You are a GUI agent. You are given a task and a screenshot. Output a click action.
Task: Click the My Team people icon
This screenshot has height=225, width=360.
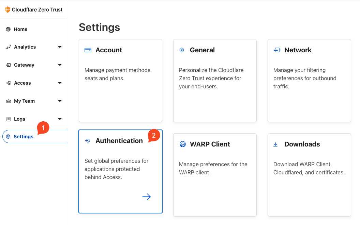[9, 101]
